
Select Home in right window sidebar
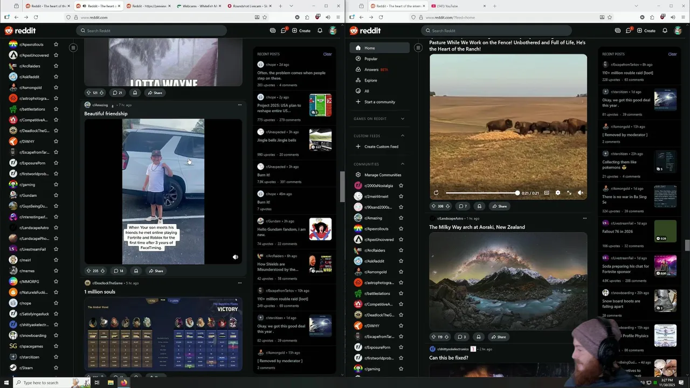pos(379,48)
